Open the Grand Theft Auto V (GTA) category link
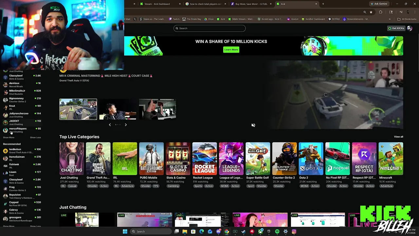Viewport: 419px width, 236px height. [x=74, y=81]
